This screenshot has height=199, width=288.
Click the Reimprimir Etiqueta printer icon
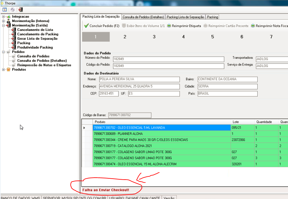click(169, 26)
